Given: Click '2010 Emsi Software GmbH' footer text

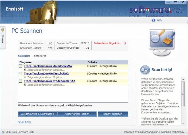Looking at the screenshot, I should [21, 132].
